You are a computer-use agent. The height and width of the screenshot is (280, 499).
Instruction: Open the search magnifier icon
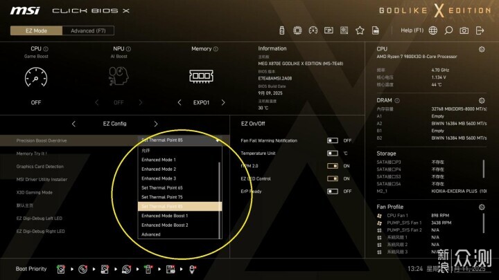point(448,30)
